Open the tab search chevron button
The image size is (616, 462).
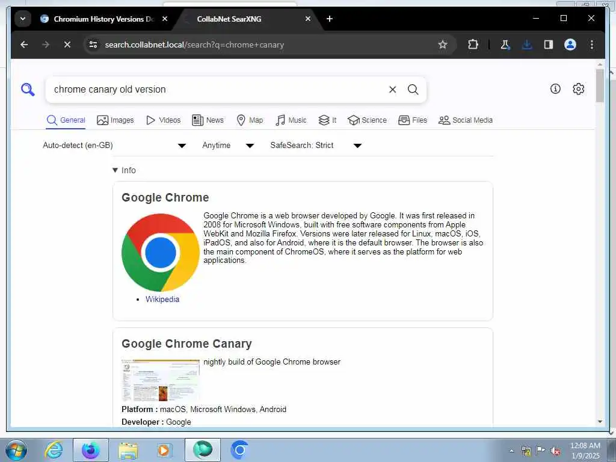pos(23,19)
